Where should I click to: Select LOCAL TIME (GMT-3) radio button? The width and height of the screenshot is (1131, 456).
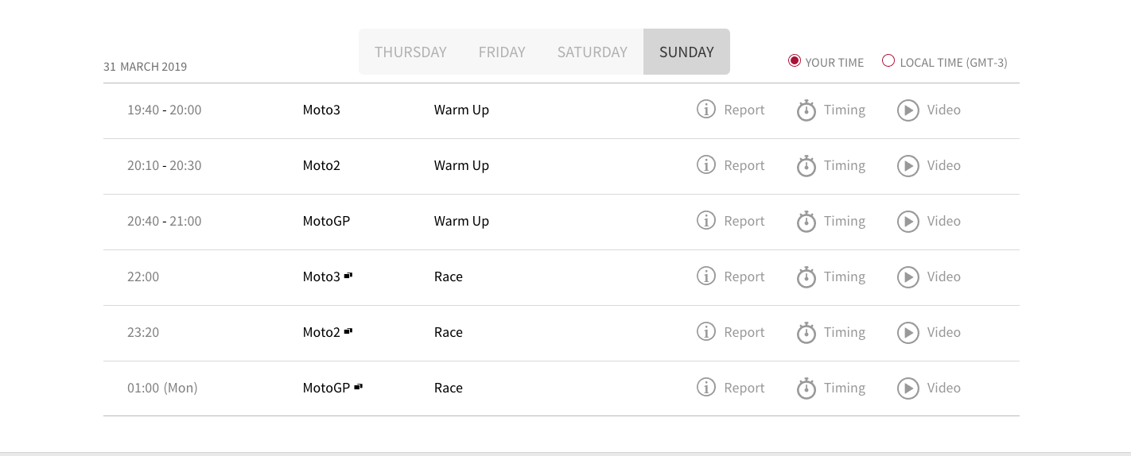click(x=888, y=61)
